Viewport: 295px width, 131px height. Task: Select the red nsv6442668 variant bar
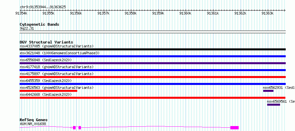[152, 98]
